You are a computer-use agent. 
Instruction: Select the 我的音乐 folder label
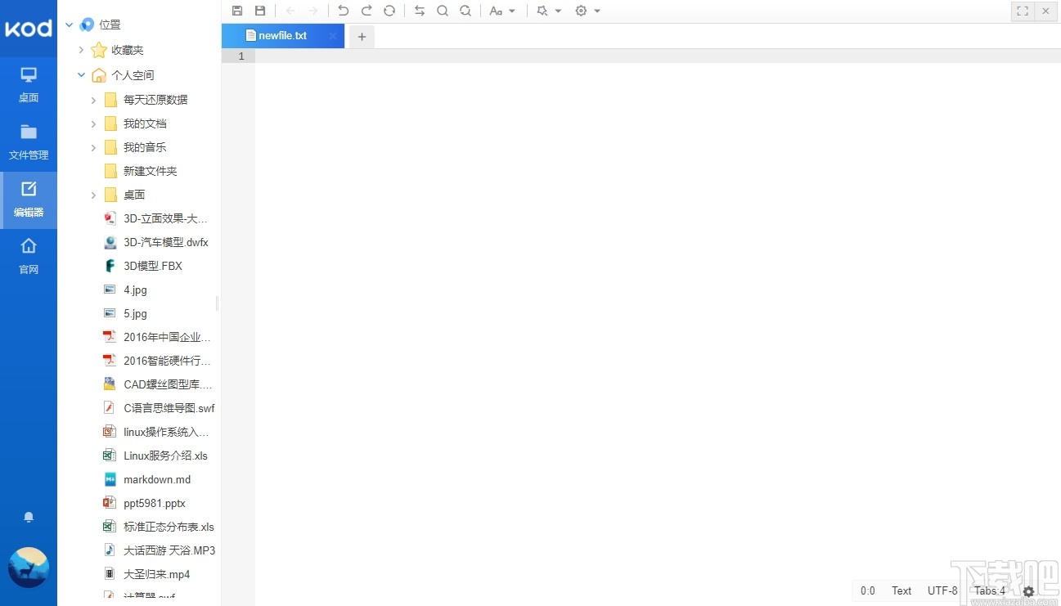click(x=145, y=147)
